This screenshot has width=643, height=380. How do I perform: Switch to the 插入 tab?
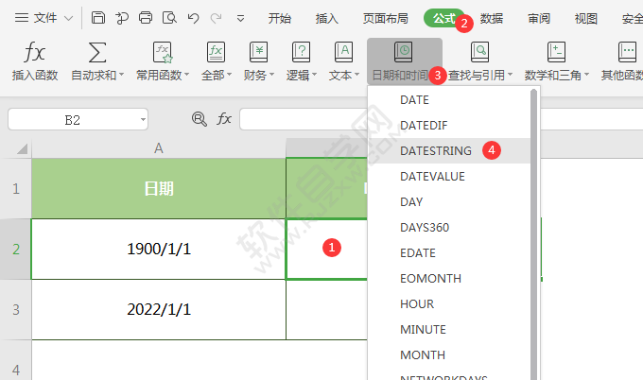327,19
